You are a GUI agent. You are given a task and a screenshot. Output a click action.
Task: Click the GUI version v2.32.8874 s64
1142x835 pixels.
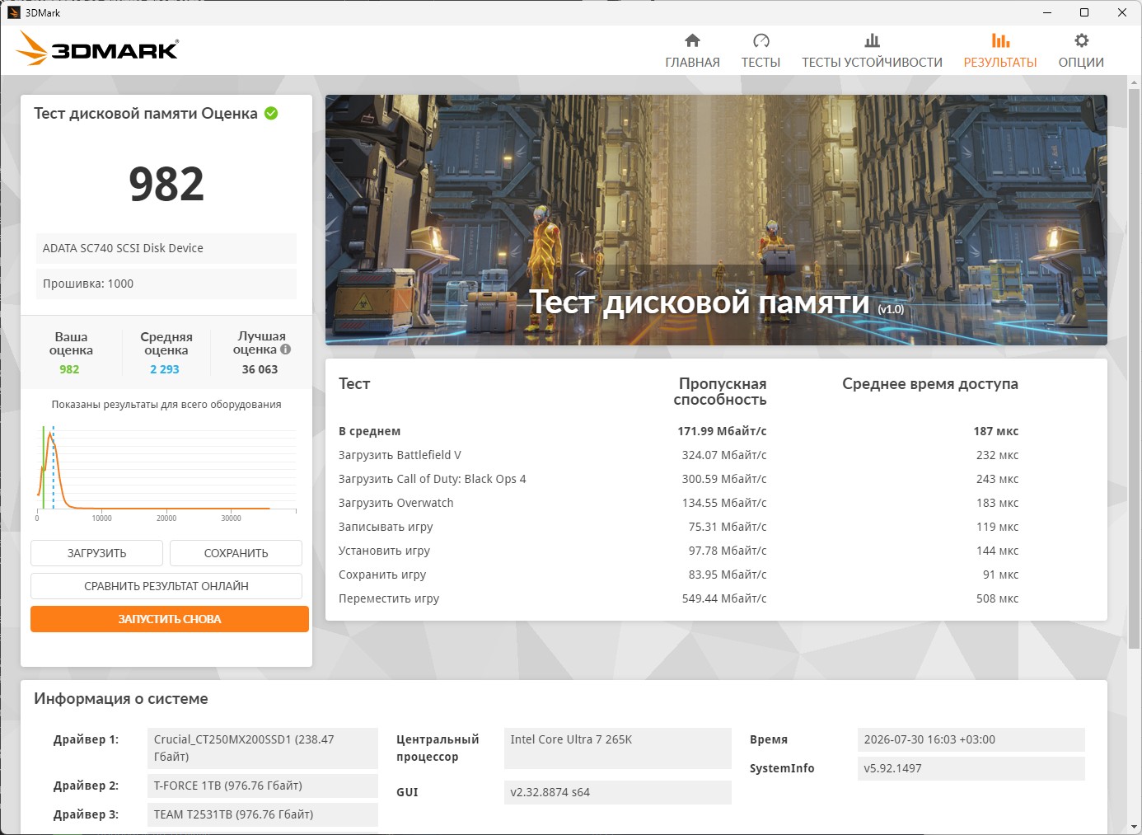click(618, 792)
